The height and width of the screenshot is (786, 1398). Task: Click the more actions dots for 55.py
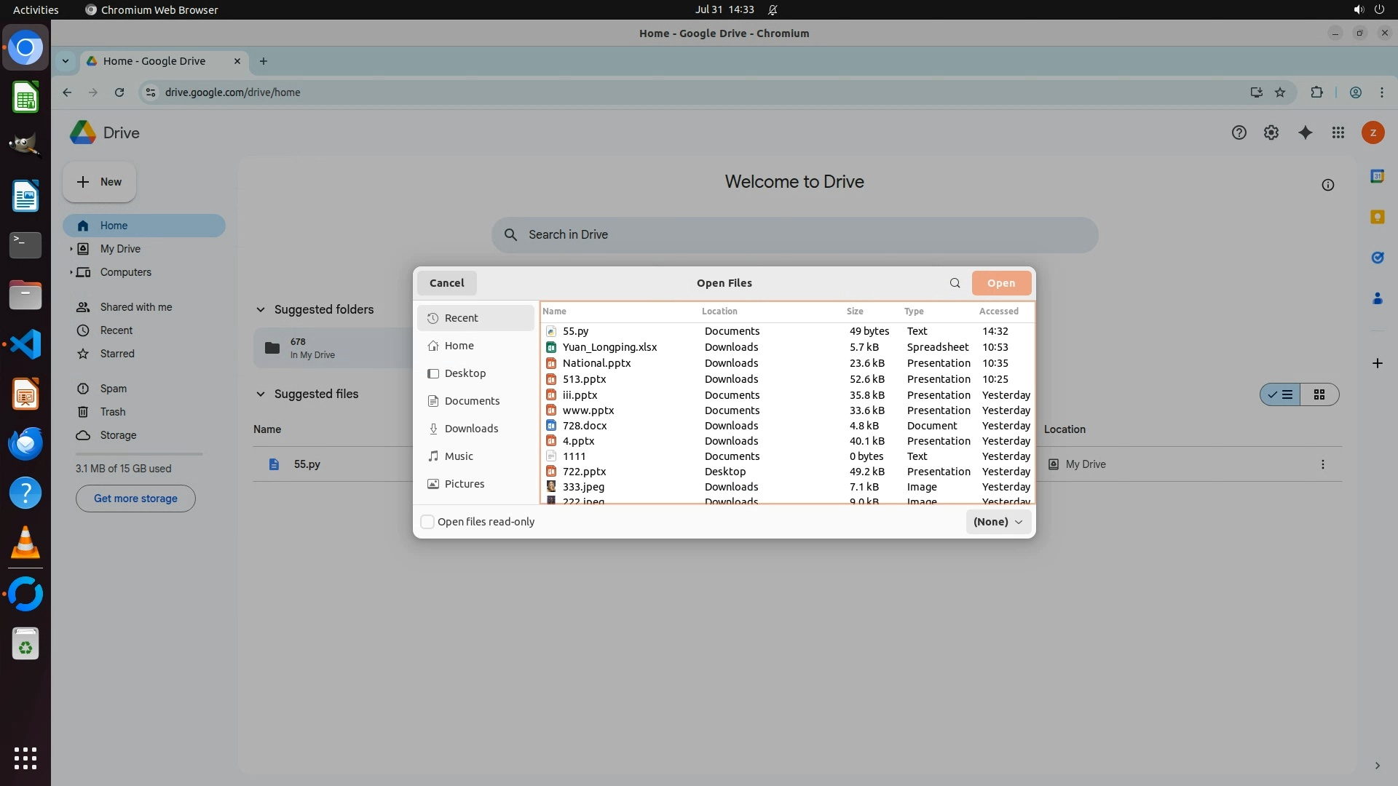(1322, 464)
